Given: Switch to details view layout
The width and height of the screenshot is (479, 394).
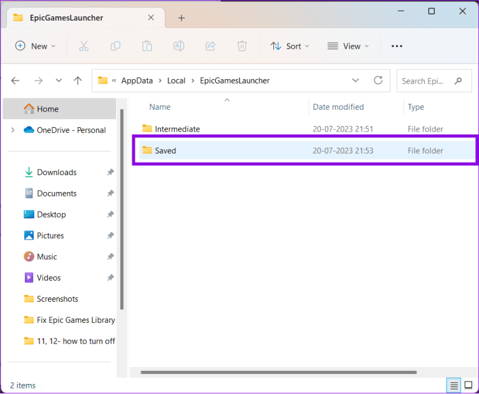Looking at the screenshot, I should tap(453, 385).
